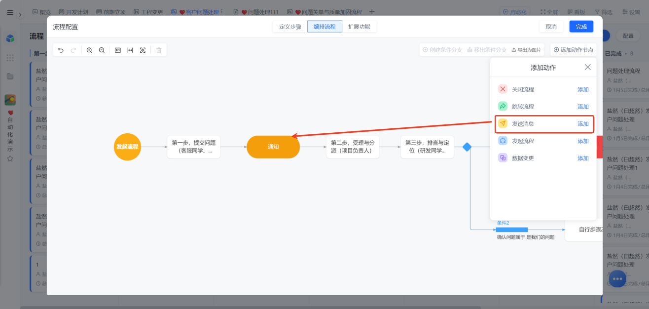The height and width of the screenshot is (309, 649).
Task: Click 添加动作节点 button
Action: pos(574,50)
